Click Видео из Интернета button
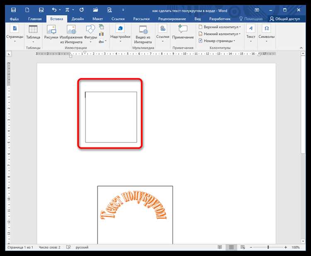Image resolution: width=311 pixels, height=256 pixels. coord(143,34)
